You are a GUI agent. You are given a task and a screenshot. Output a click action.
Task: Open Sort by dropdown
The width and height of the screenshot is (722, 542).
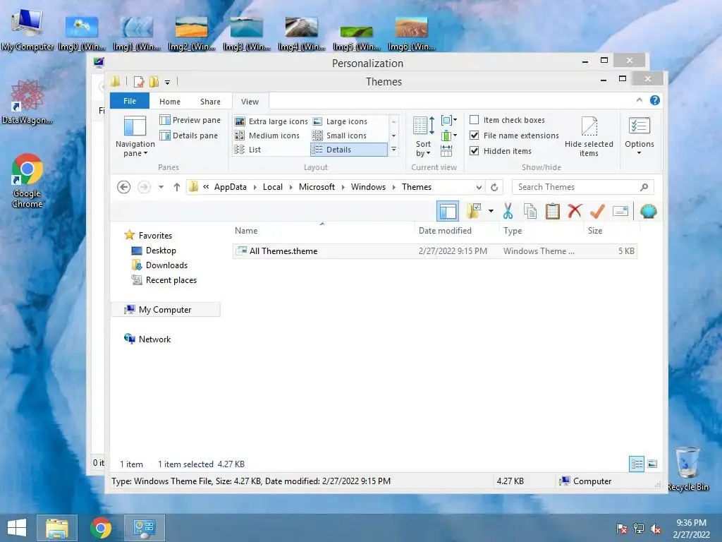point(423,136)
